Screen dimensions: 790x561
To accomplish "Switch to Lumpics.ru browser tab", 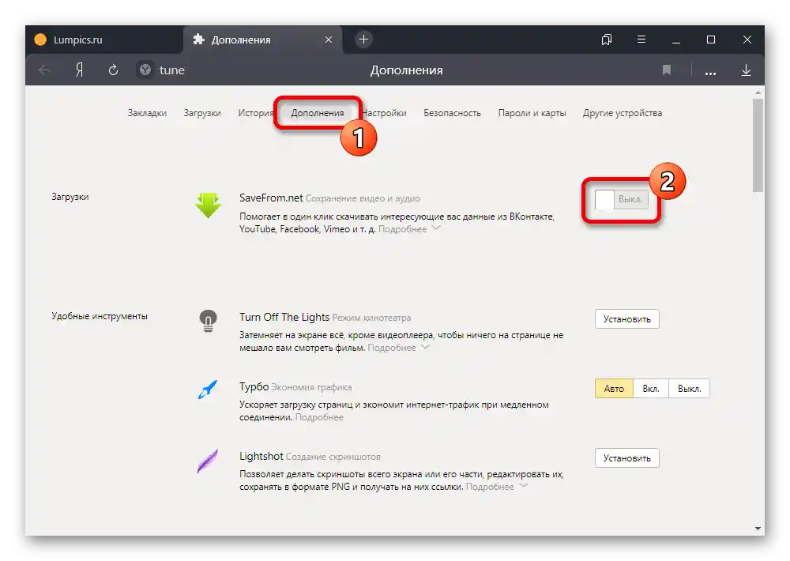I will [x=104, y=40].
